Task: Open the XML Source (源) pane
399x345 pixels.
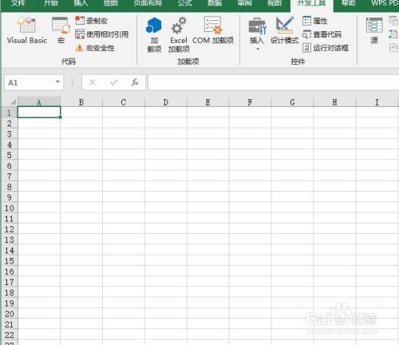Action: coord(374,30)
